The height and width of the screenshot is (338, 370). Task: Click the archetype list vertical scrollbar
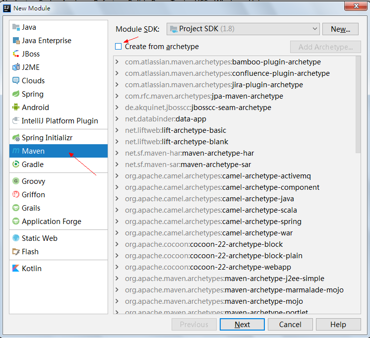tap(358, 105)
